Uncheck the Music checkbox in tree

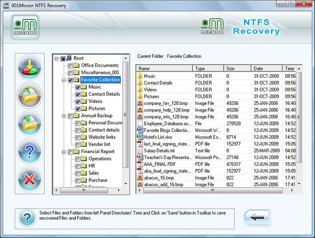coord(78,88)
